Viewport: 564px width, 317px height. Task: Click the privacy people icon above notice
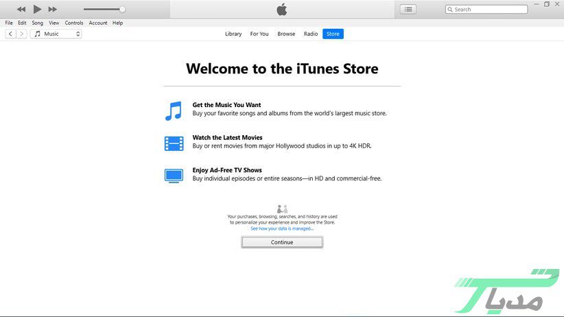[x=282, y=209]
